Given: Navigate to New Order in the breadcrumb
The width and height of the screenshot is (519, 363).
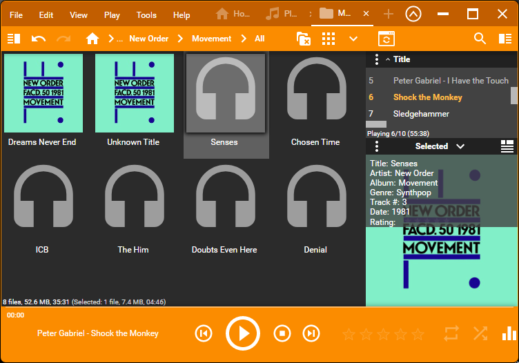Looking at the screenshot, I should [x=148, y=39].
